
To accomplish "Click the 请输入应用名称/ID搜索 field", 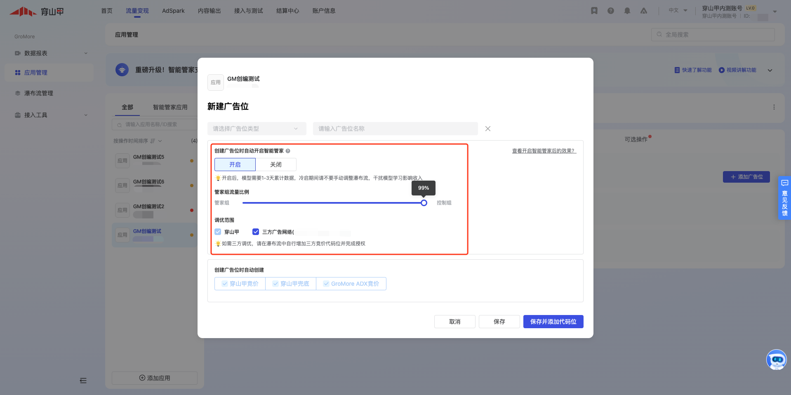I will (155, 125).
